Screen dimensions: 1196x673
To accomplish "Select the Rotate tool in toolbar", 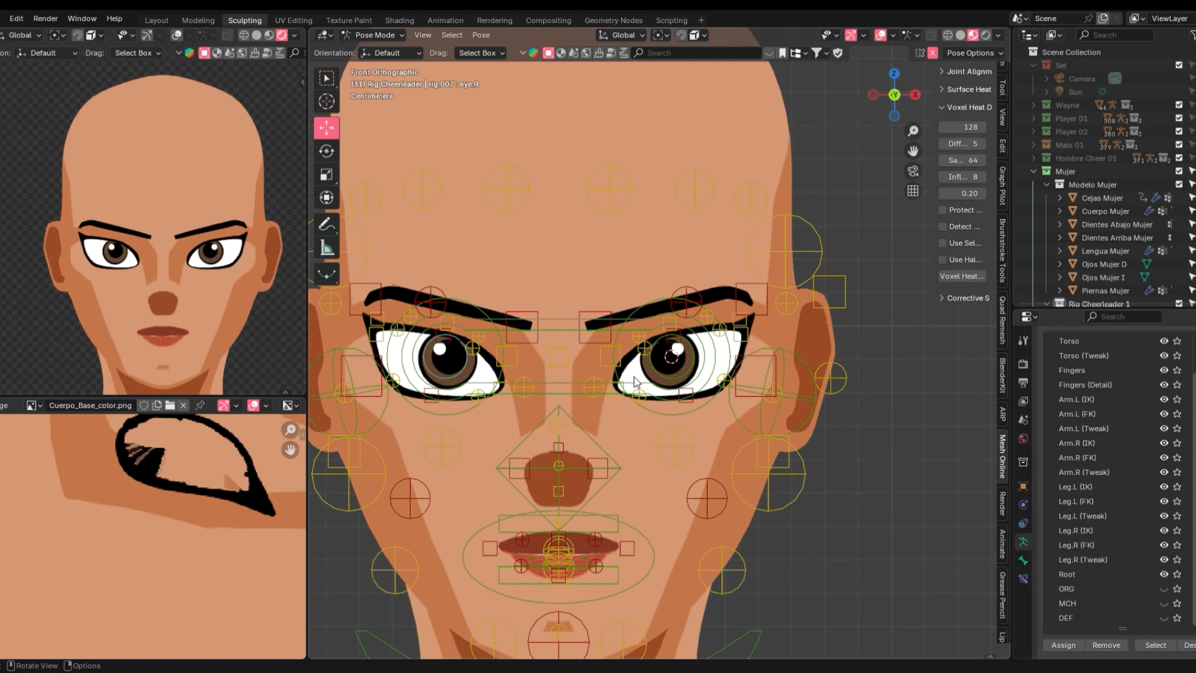I will [326, 151].
